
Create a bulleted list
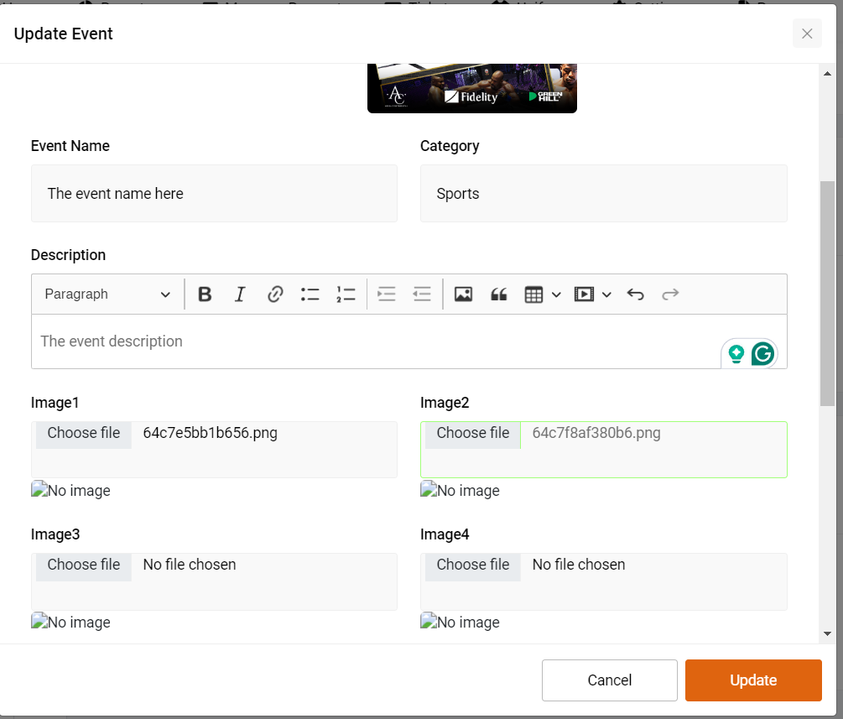coord(310,294)
